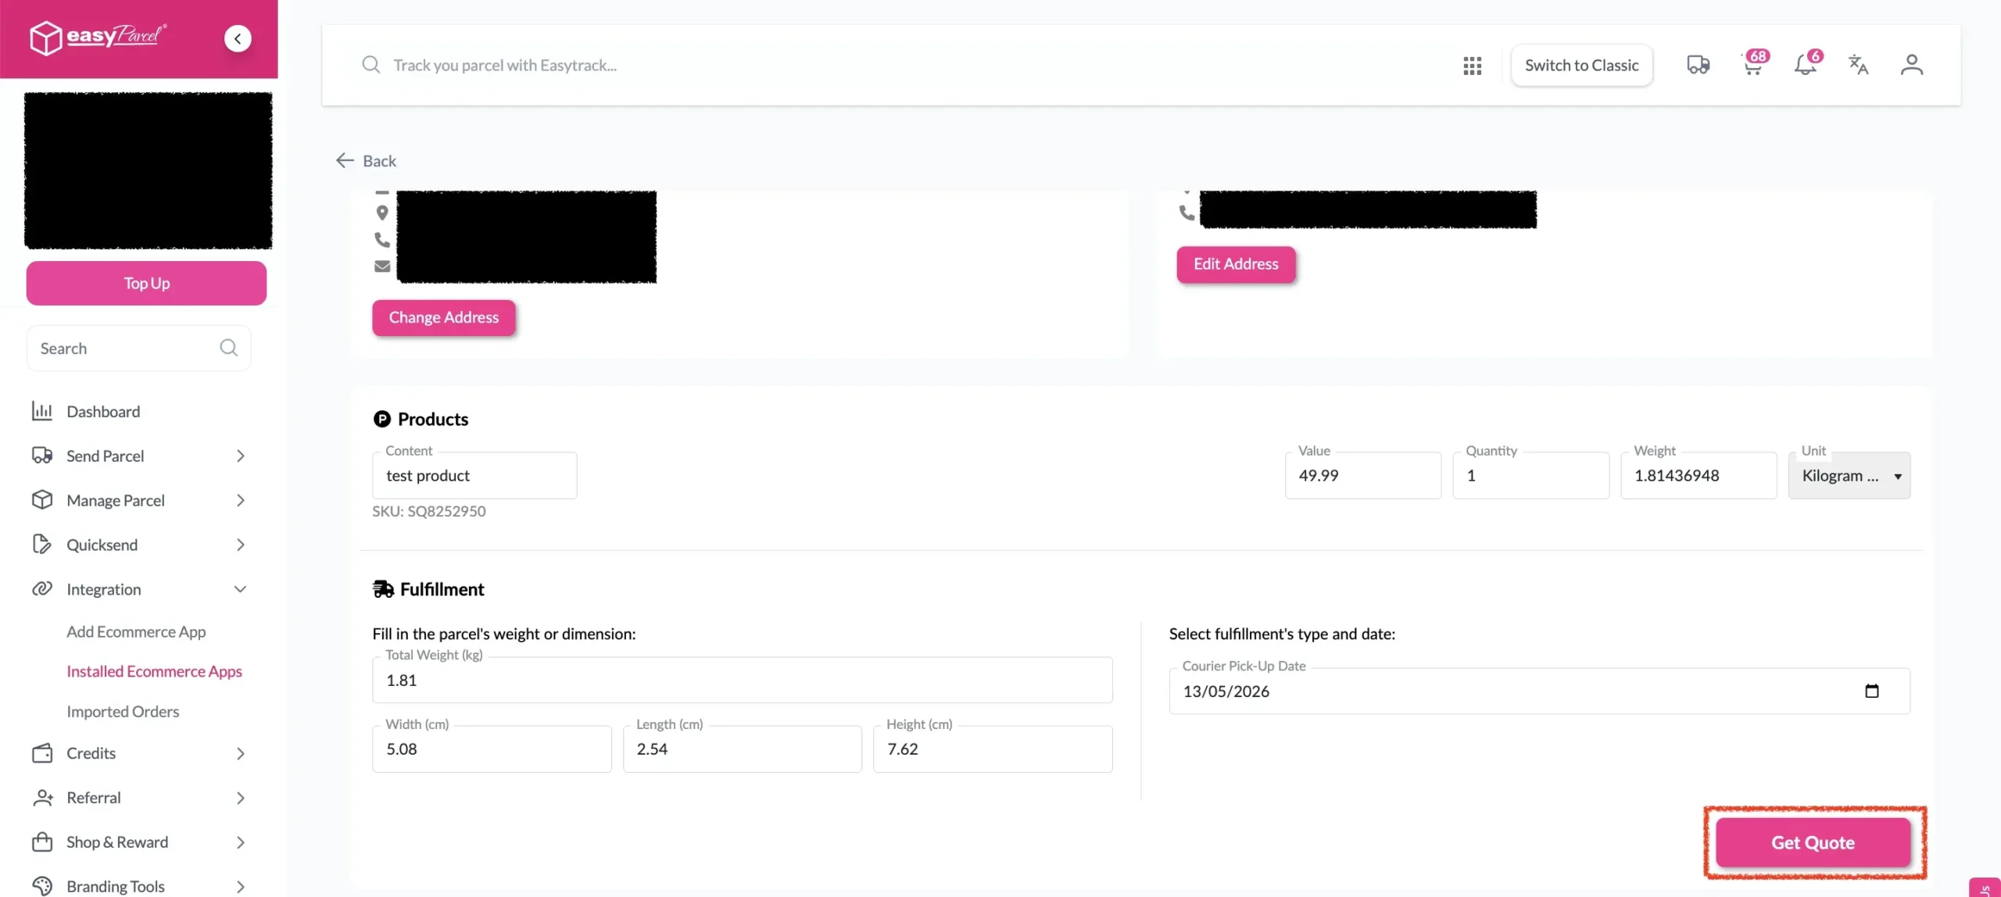
Task: Click the Get Quote button
Action: pos(1813,842)
